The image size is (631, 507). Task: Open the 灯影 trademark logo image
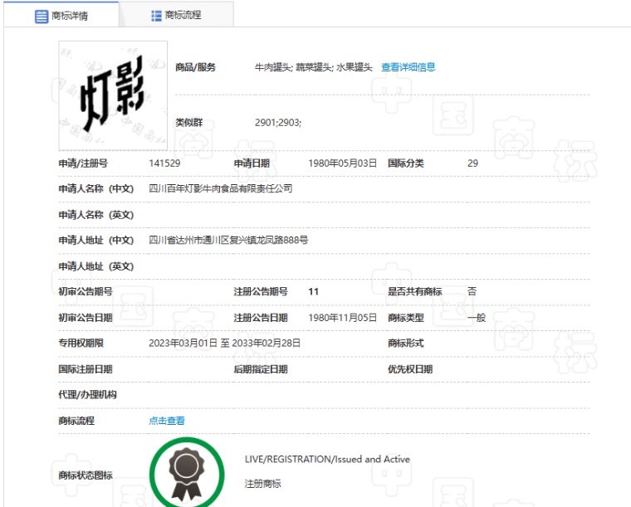click(113, 95)
